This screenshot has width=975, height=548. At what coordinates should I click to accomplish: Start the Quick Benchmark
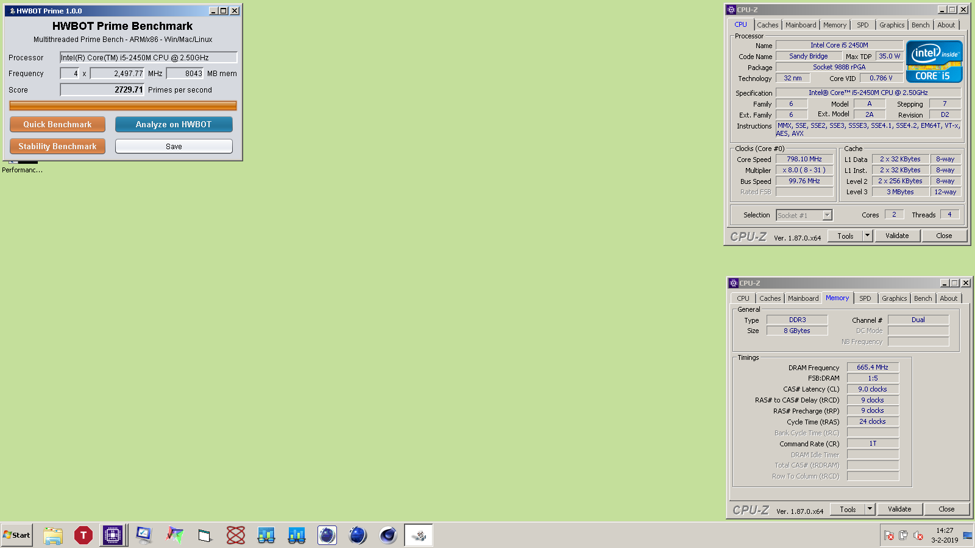point(57,124)
